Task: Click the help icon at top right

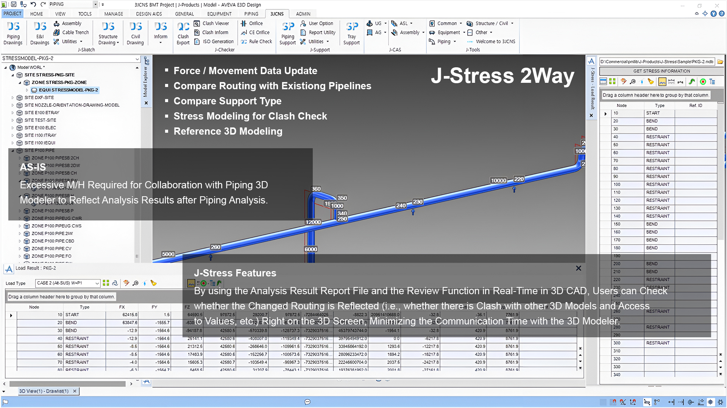Action: (x=722, y=14)
